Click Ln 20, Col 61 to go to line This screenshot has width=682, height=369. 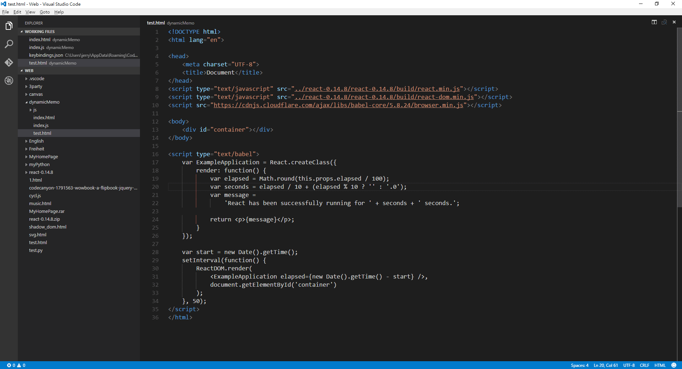pos(606,365)
